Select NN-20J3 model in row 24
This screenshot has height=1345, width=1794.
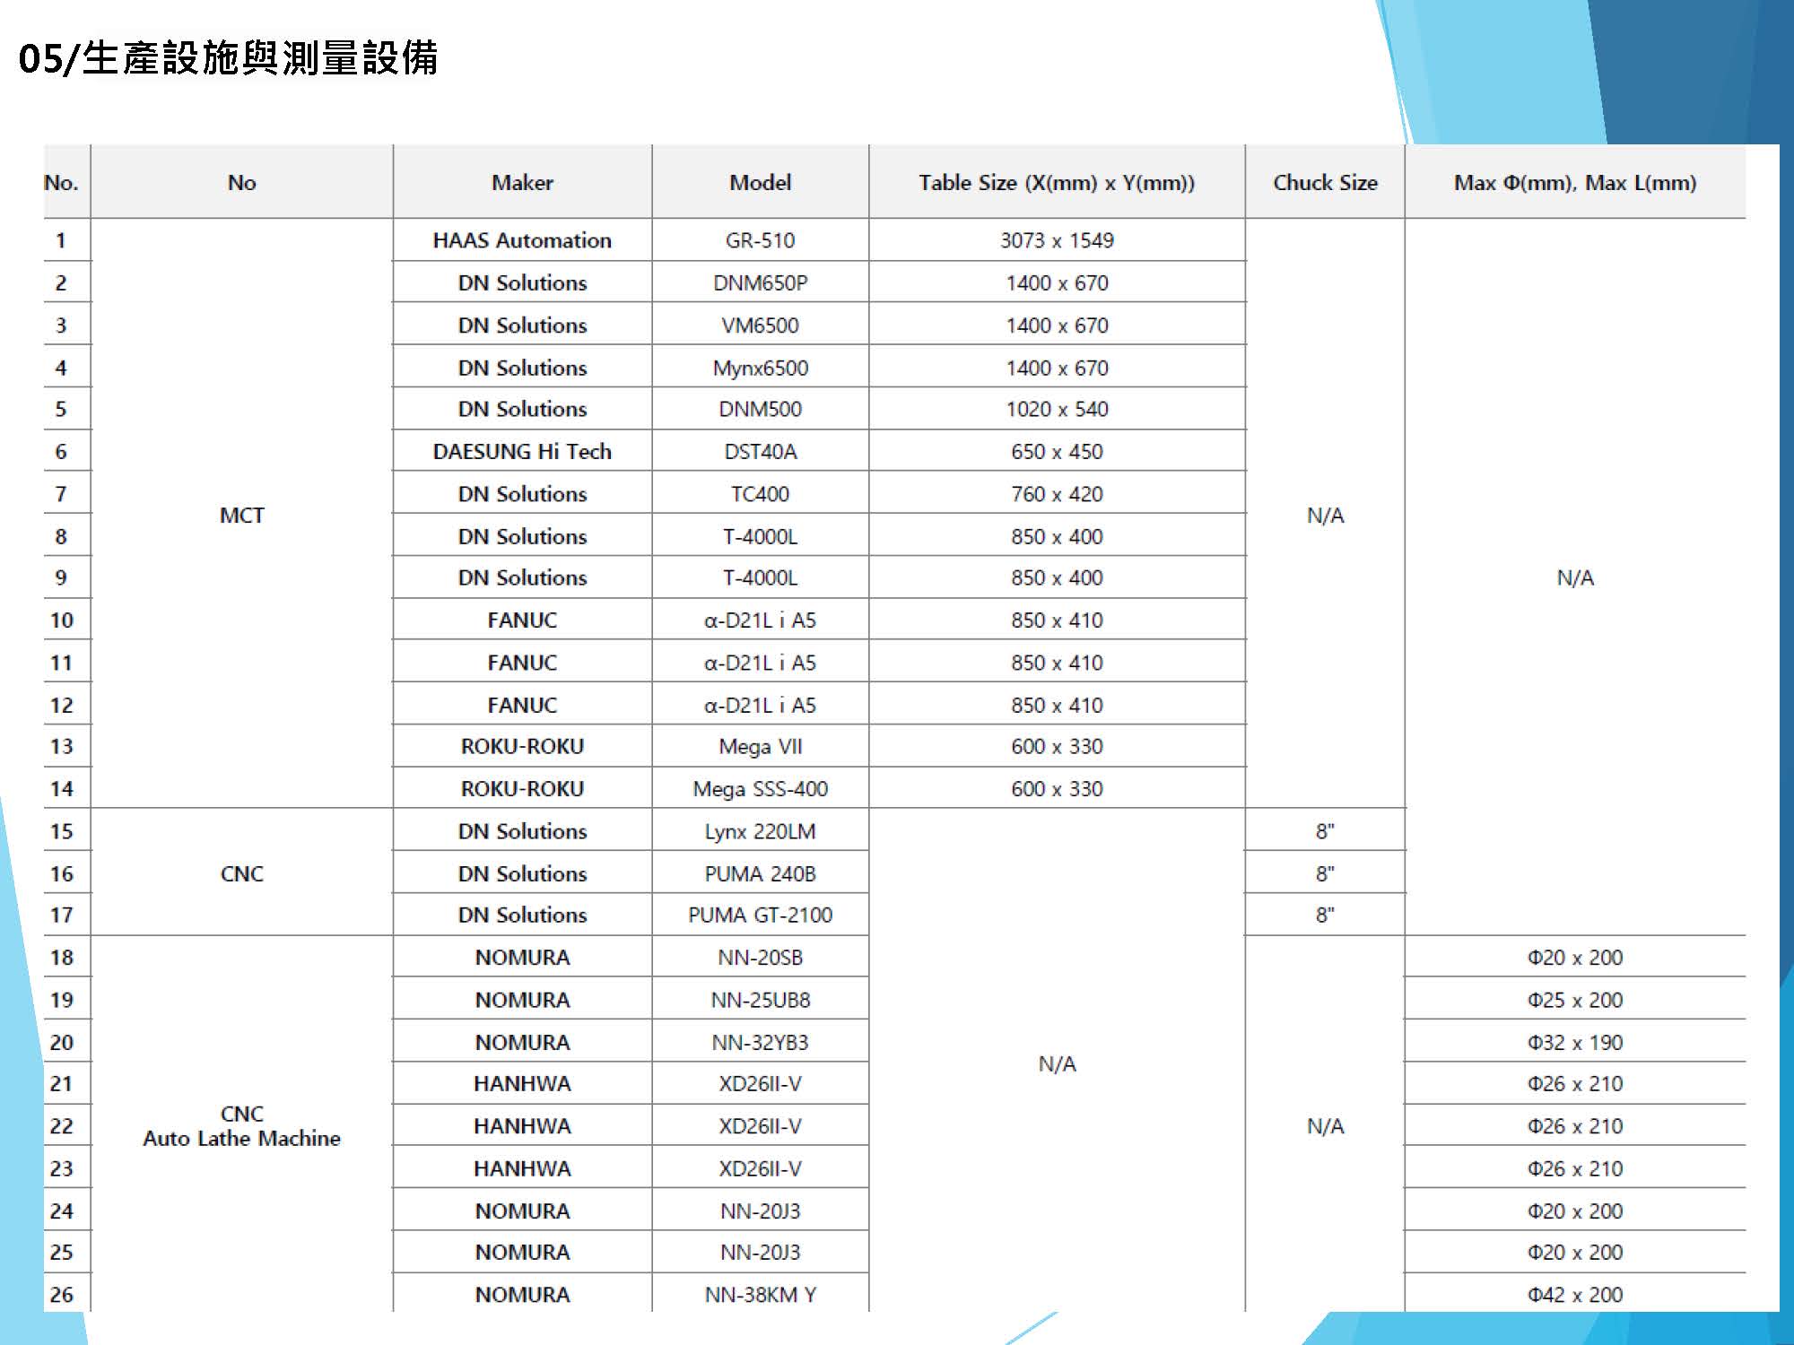(x=760, y=1211)
